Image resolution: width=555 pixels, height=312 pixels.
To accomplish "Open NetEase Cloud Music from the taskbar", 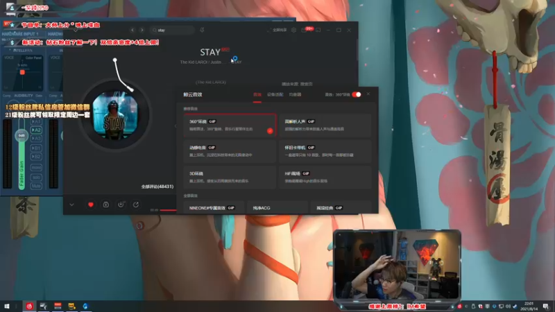I will point(29,306).
